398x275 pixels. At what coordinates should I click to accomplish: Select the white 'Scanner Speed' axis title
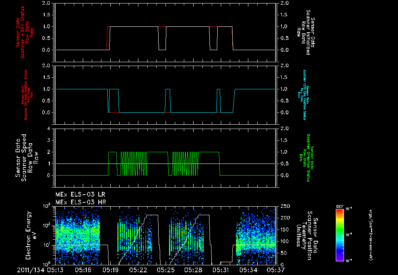click(x=26, y=158)
